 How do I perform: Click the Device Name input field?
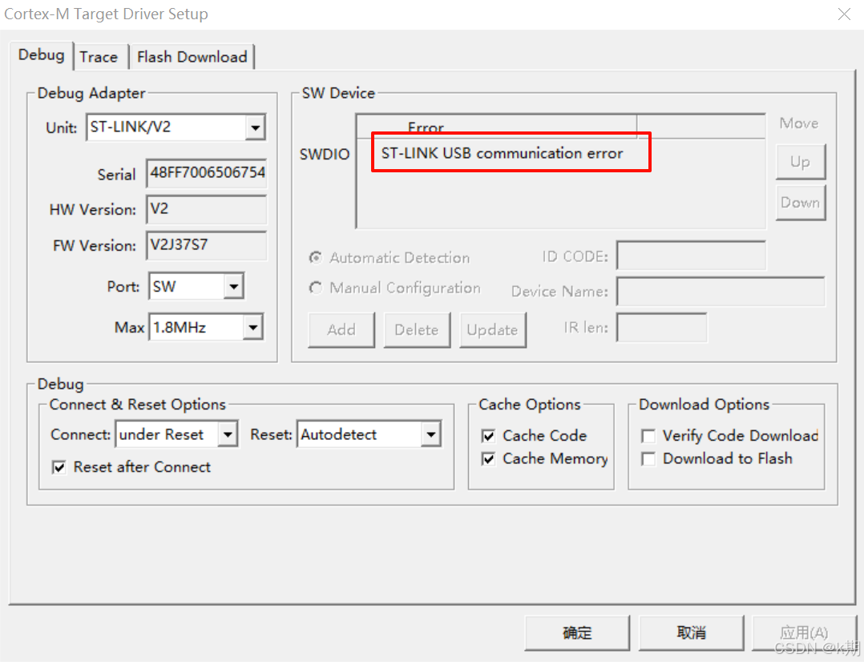coord(721,291)
